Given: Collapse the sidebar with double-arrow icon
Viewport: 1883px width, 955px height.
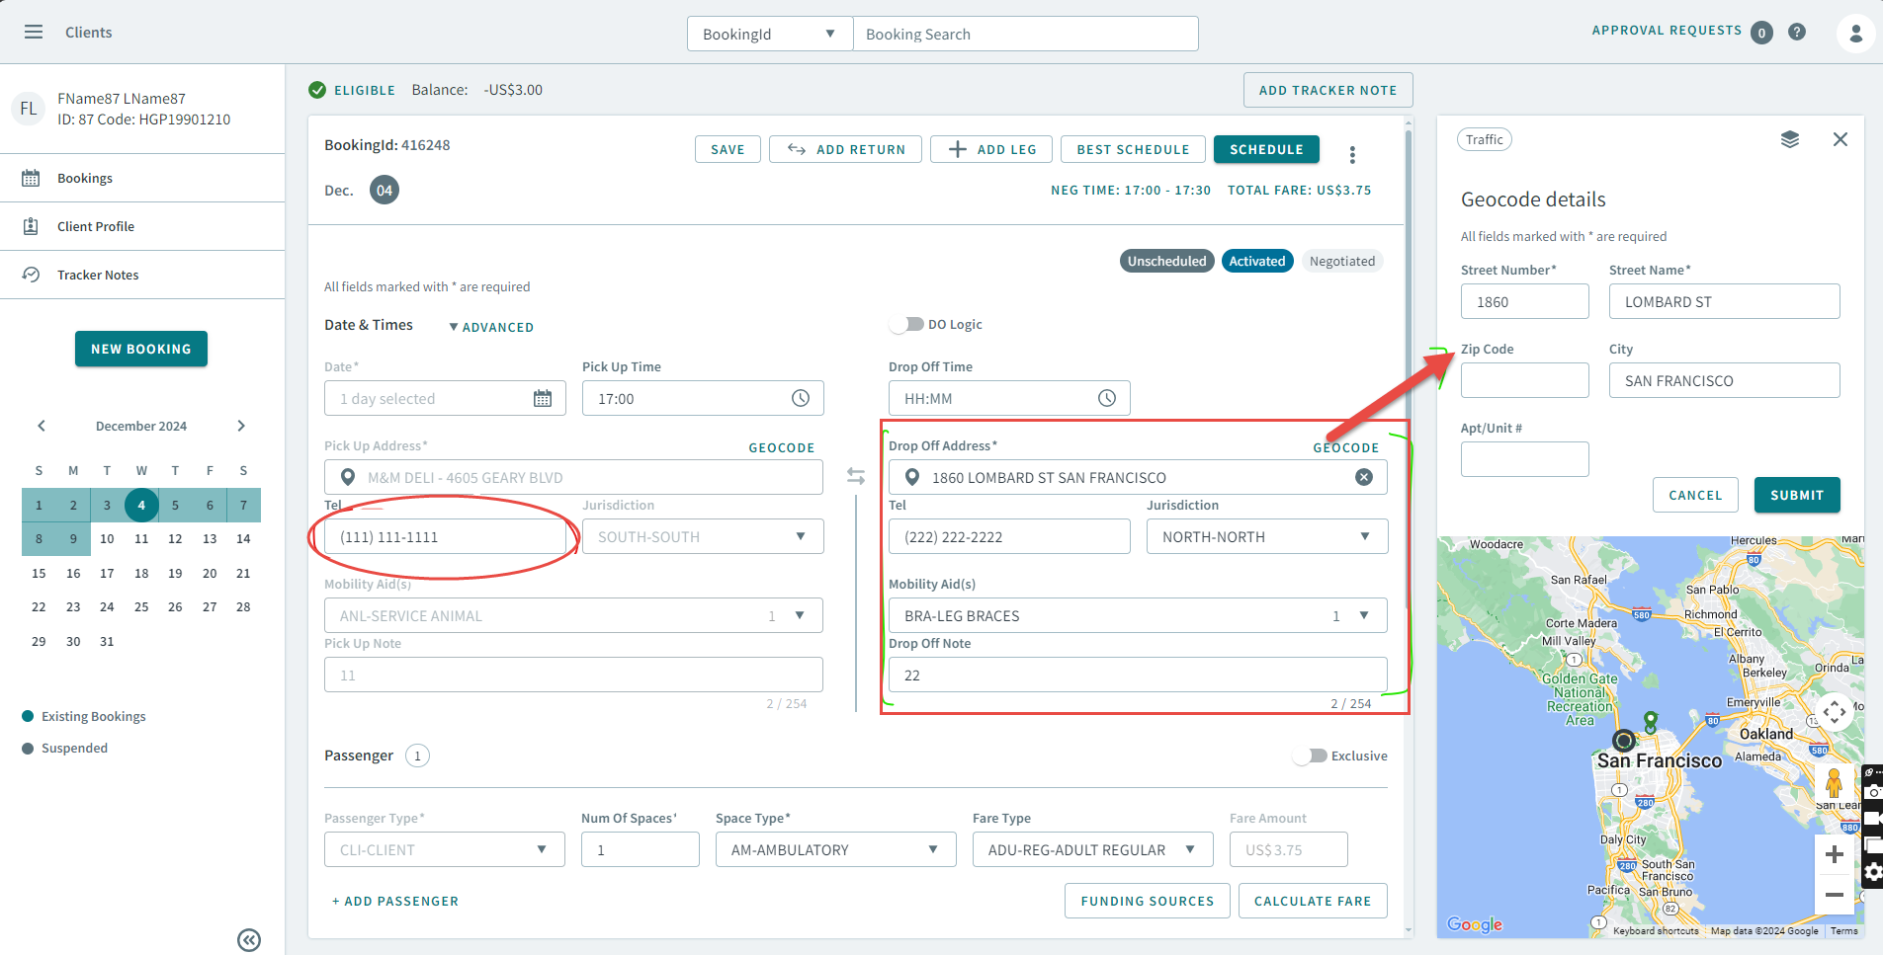Looking at the screenshot, I should [249, 939].
